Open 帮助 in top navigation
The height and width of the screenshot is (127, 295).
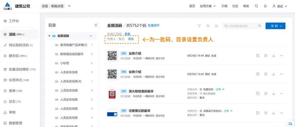click(x=246, y=6)
